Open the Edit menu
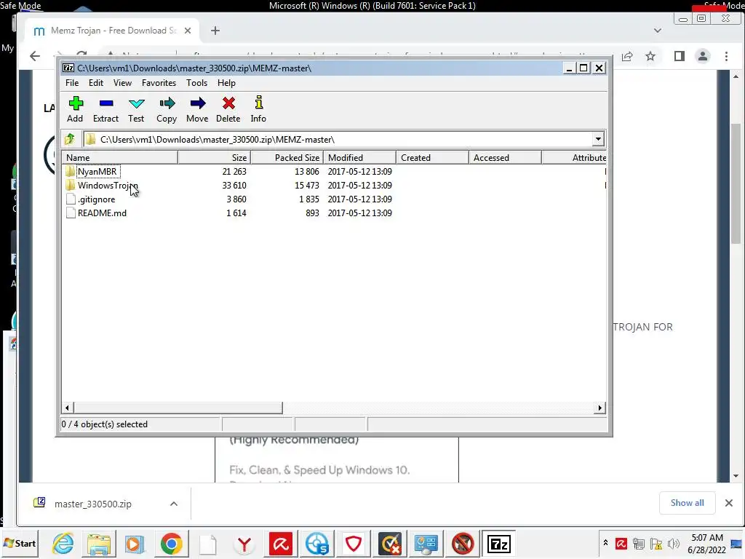 click(x=96, y=83)
